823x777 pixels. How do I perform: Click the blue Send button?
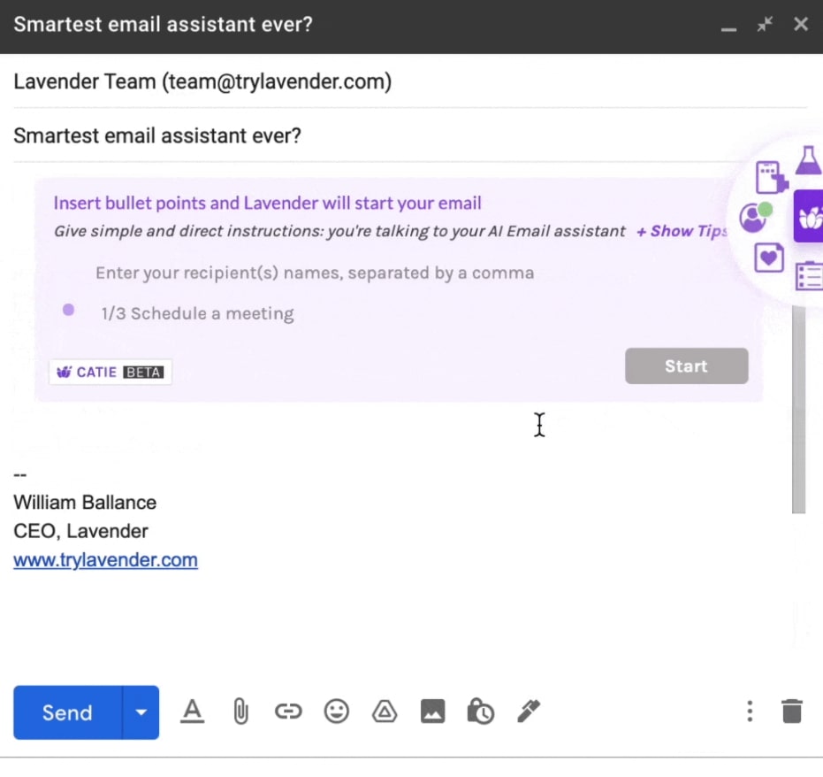tap(68, 712)
